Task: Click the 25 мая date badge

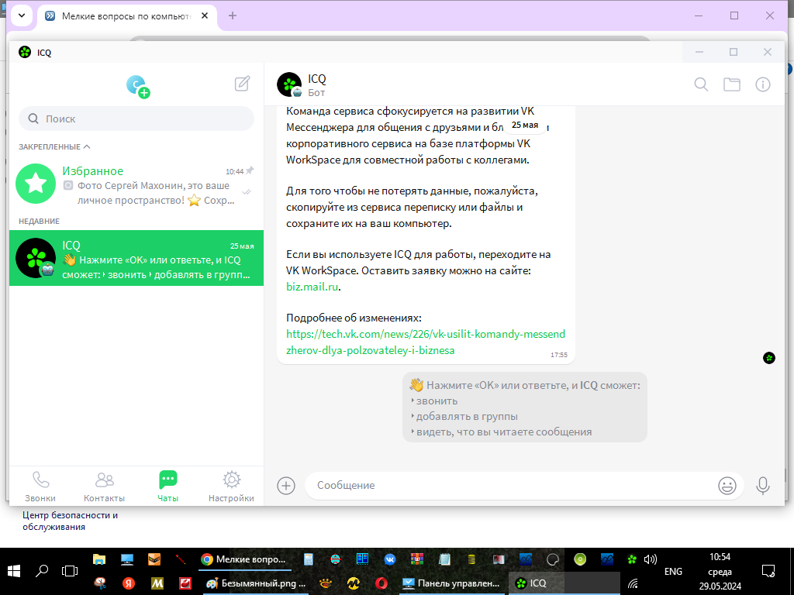Action: coord(525,125)
